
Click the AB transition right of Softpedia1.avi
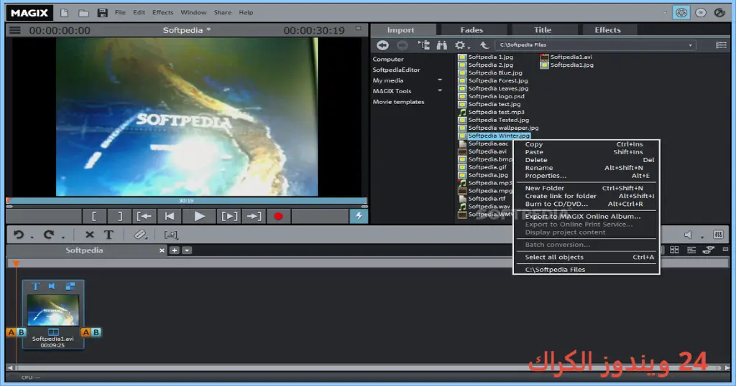pyautogui.click(x=91, y=332)
